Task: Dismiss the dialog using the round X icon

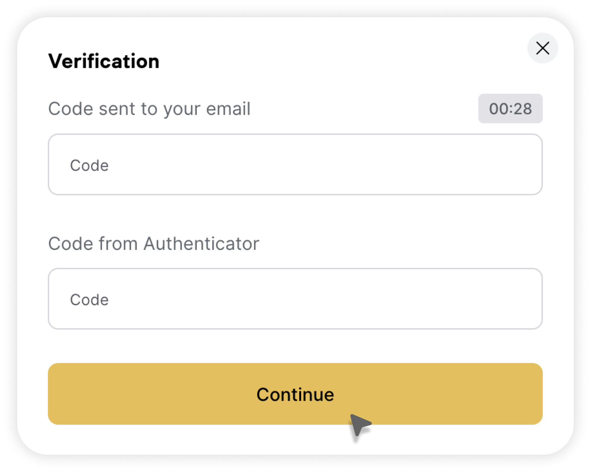Action: point(543,48)
